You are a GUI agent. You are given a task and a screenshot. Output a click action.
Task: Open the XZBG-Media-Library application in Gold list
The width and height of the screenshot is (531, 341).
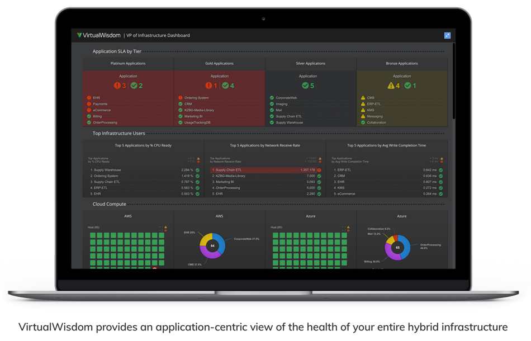pos(199,110)
